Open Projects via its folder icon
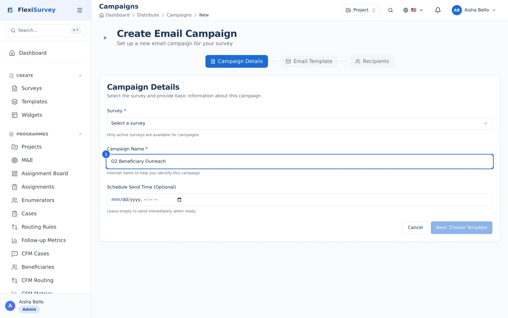 click(15, 147)
